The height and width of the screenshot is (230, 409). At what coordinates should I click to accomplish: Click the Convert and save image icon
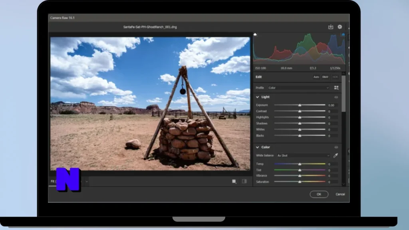(330, 27)
